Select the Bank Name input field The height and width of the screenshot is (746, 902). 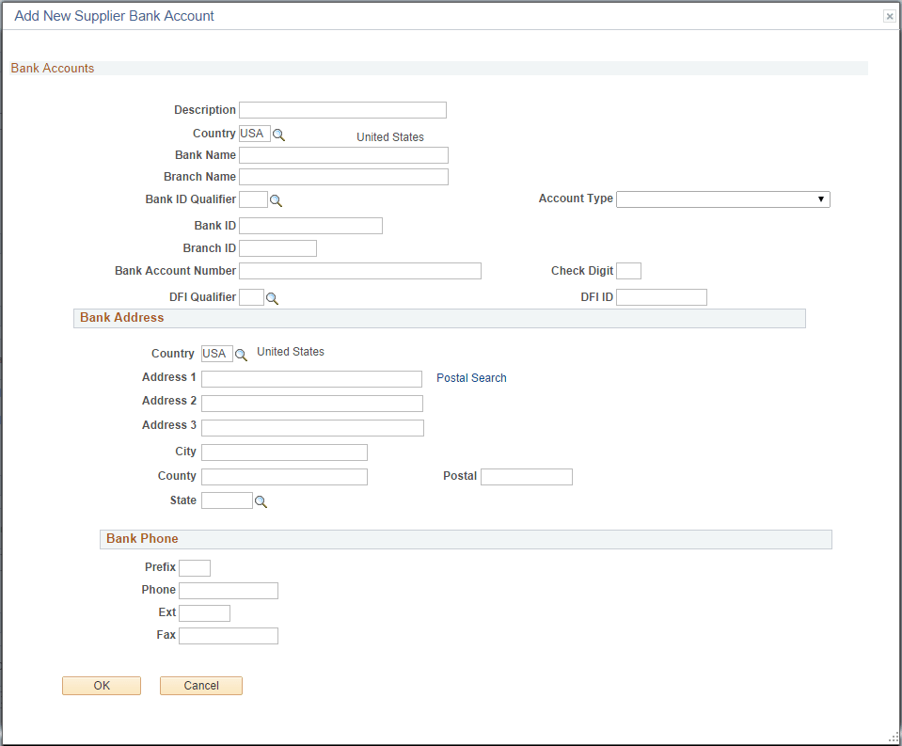(343, 154)
